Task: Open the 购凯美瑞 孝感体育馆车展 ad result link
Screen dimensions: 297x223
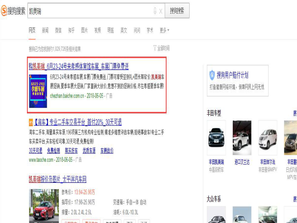Action: pos(78,66)
